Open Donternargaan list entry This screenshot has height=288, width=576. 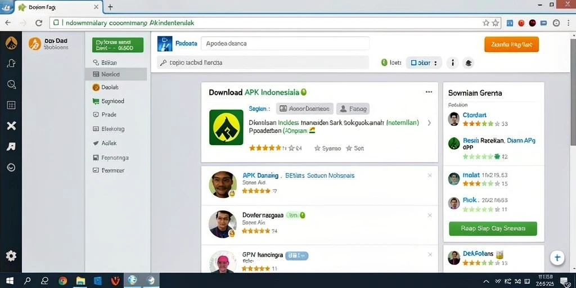click(x=263, y=215)
